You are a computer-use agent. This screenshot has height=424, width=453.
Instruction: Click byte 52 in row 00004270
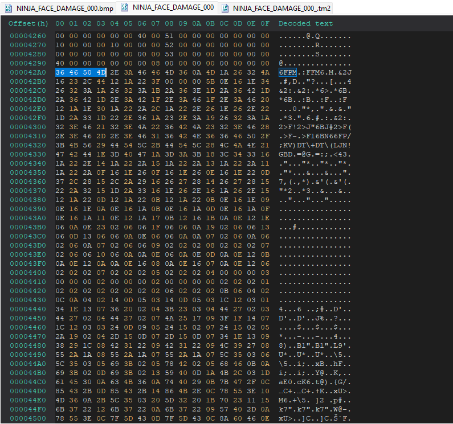click(x=169, y=45)
